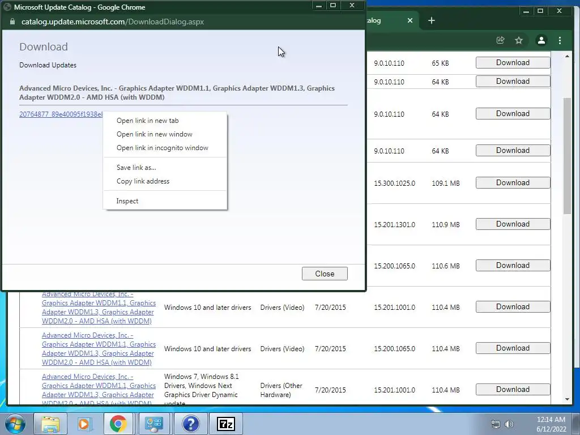Click the share page icon in Chrome toolbar
The height and width of the screenshot is (435, 580).
[501, 40]
